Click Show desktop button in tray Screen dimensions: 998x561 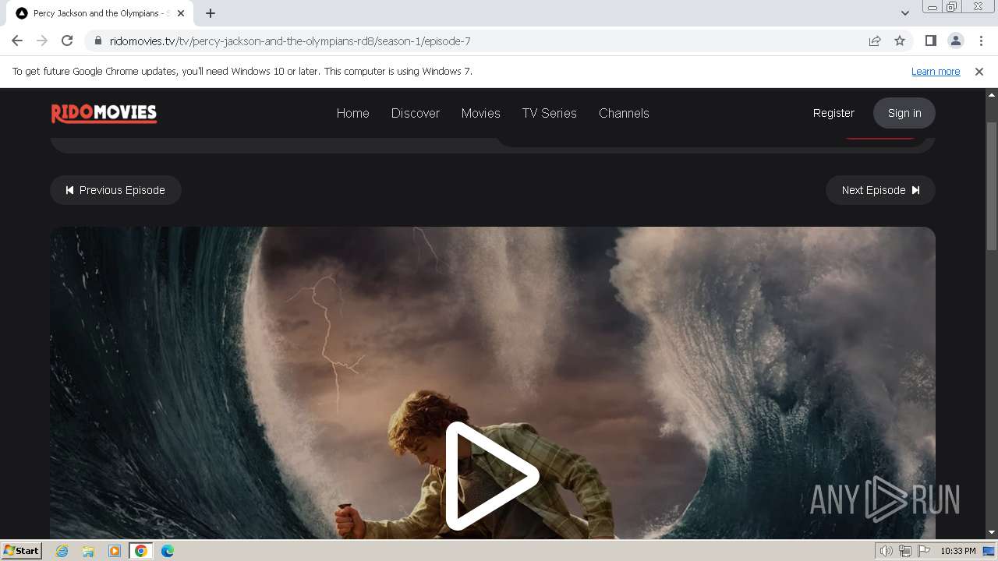[989, 551]
